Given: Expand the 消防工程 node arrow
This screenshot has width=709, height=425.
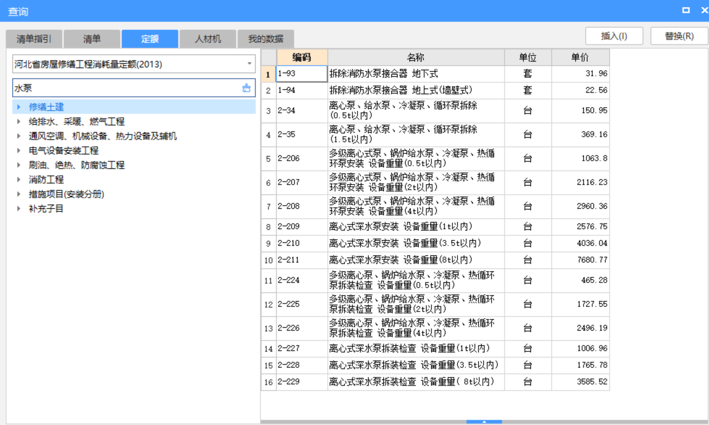Looking at the screenshot, I should click(18, 179).
